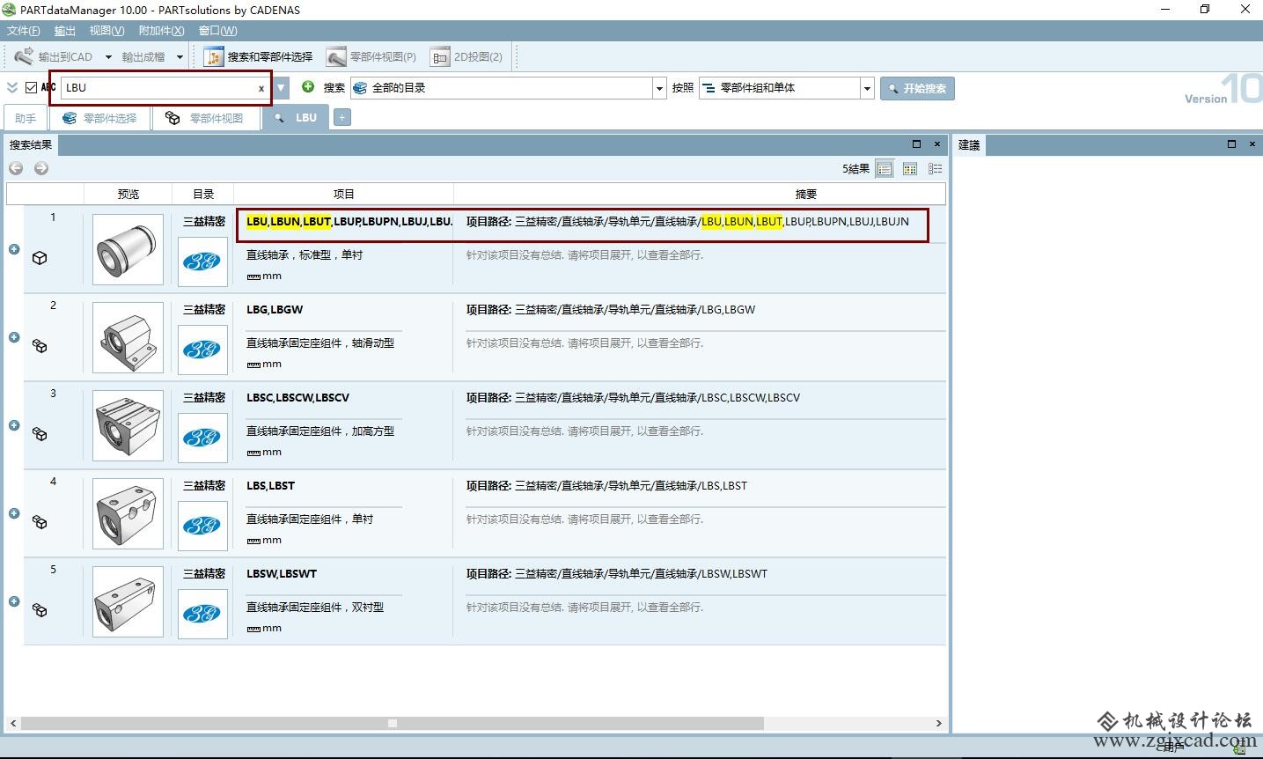Viewport: 1263px width, 759px height.
Task: Click 开始搜索 start search button
Action: (917, 88)
